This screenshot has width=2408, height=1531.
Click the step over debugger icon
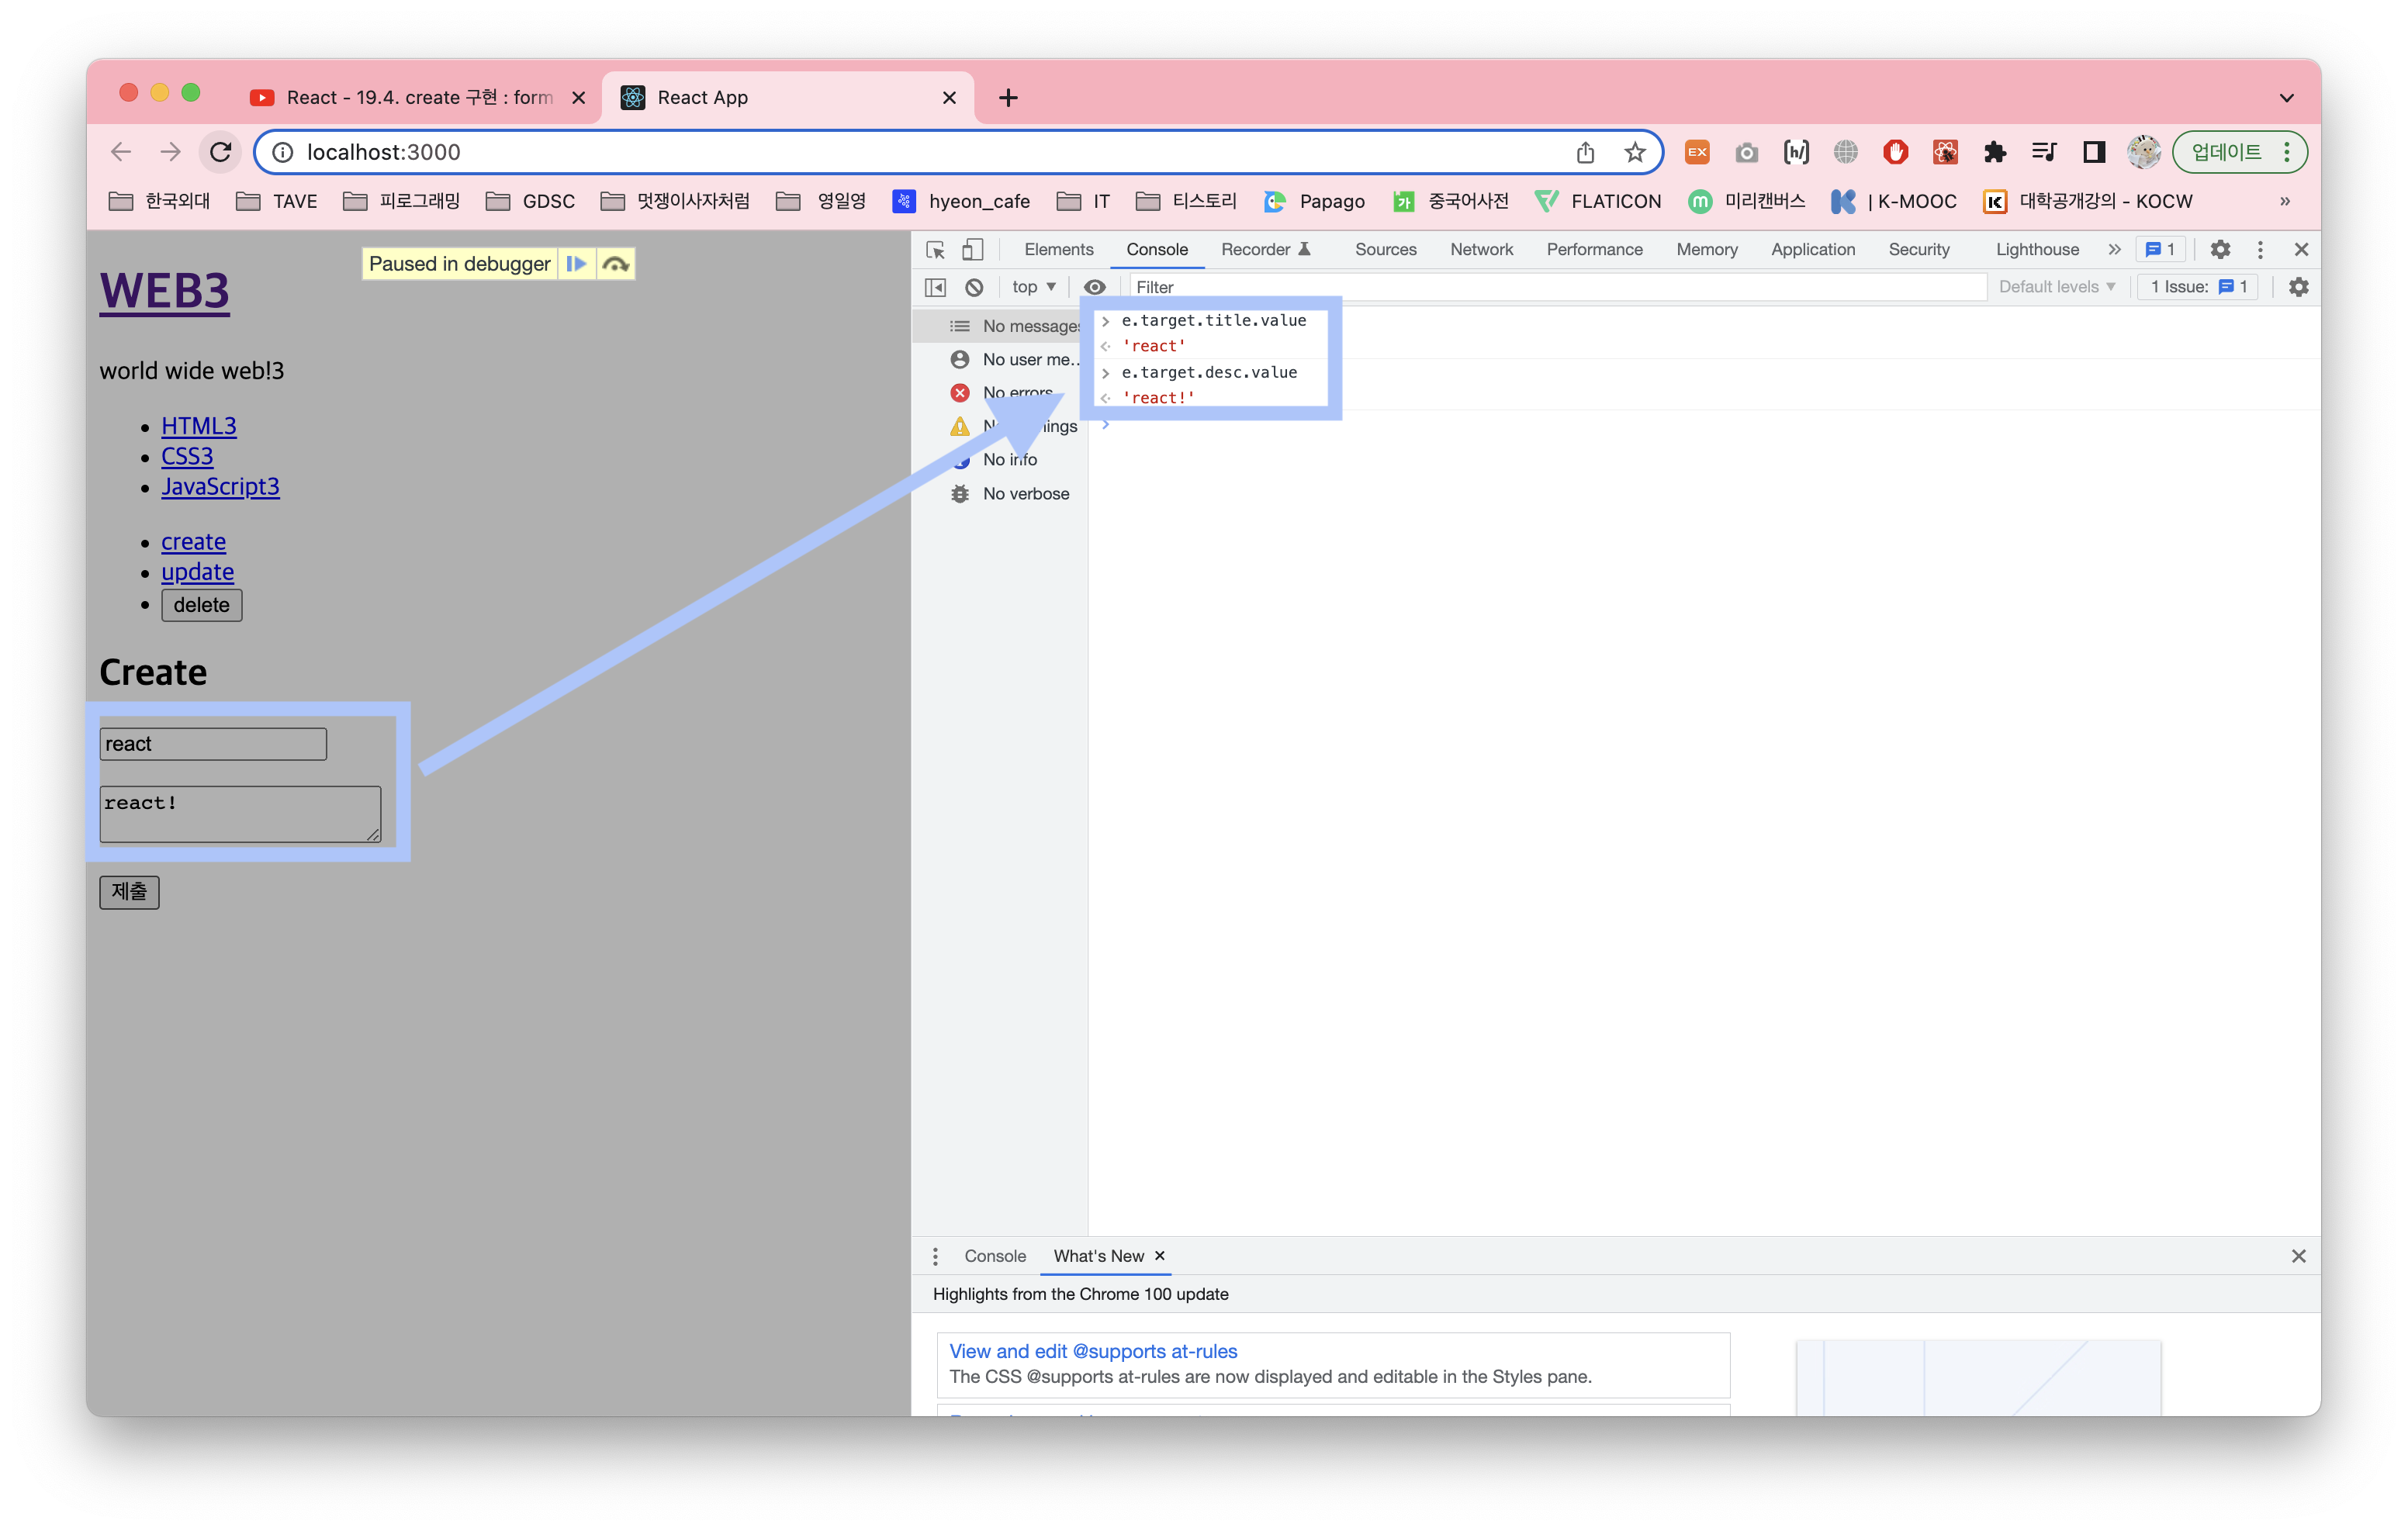(616, 264)
